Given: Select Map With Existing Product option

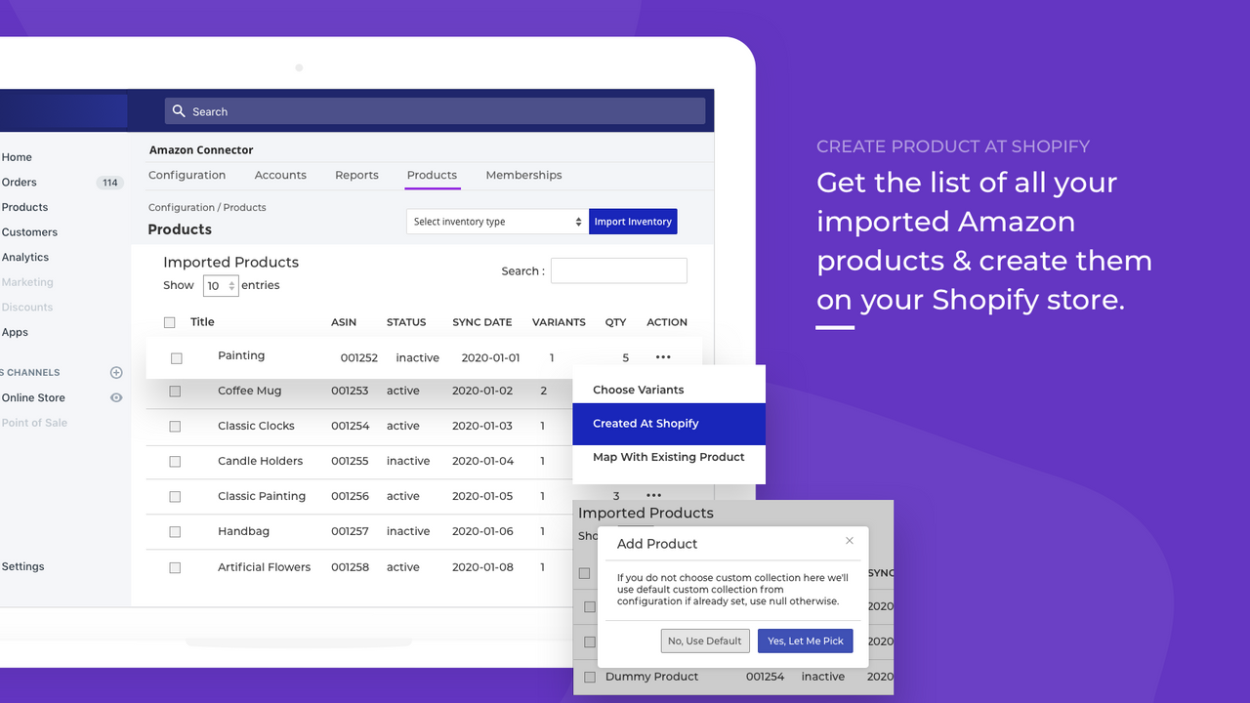Looking at the screenshot, I should point(669,457).
